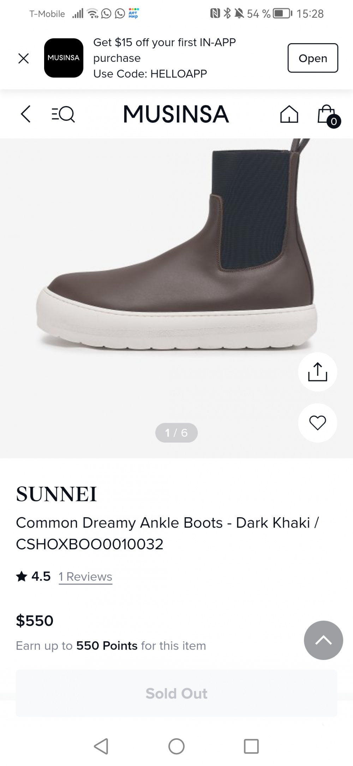Close the in-app promo banner
353x766 pixels.
[x=23, y=58]
